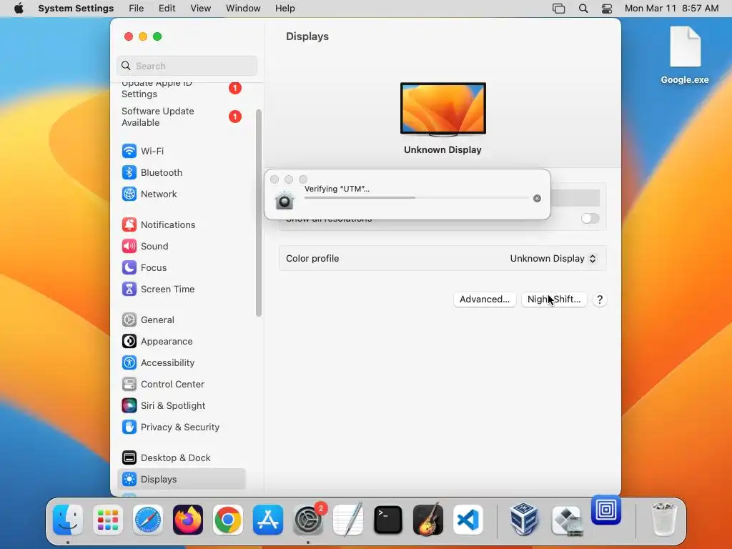
Task: Select Displays in the sidebar
Action: pyautogui.click(x=181, y=480)
